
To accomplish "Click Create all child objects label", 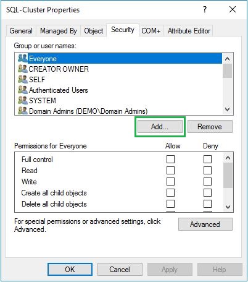I will [54, 193].
